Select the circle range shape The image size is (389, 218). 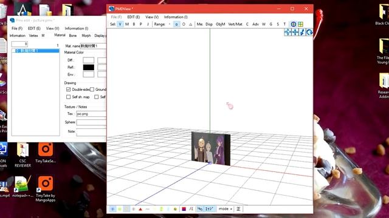[184, 24]
